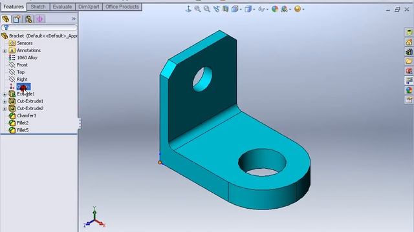The height and width of the screenshot is (232, 414).
Task: Select the Fillet2 feature
Action: tap(19, 123)
